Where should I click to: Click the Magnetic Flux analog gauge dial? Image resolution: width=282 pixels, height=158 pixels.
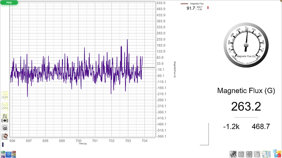(x=246, y=45)
